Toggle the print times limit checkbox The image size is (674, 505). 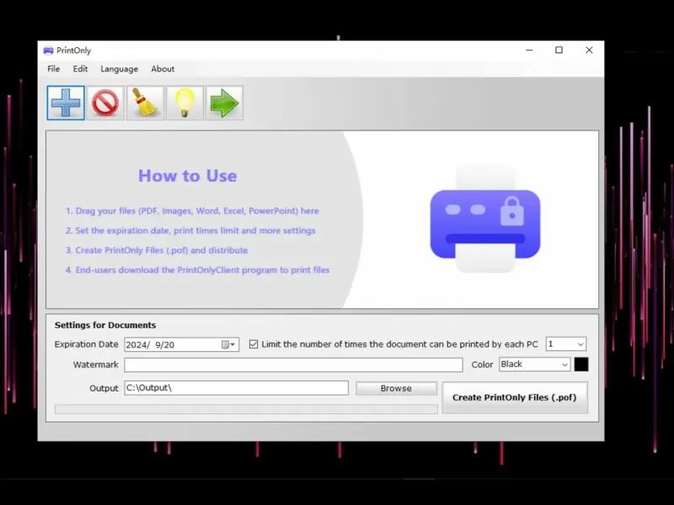(254, 344)
